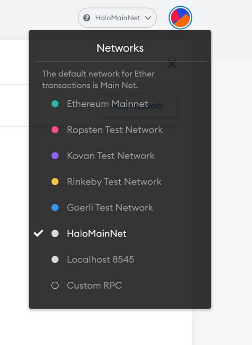Image resolution: width=252 pixels, height=345 pixels.
Task: Click the teal Ethereum Mainnet dot
Action: pyautogui.click(x=55, y=104)
